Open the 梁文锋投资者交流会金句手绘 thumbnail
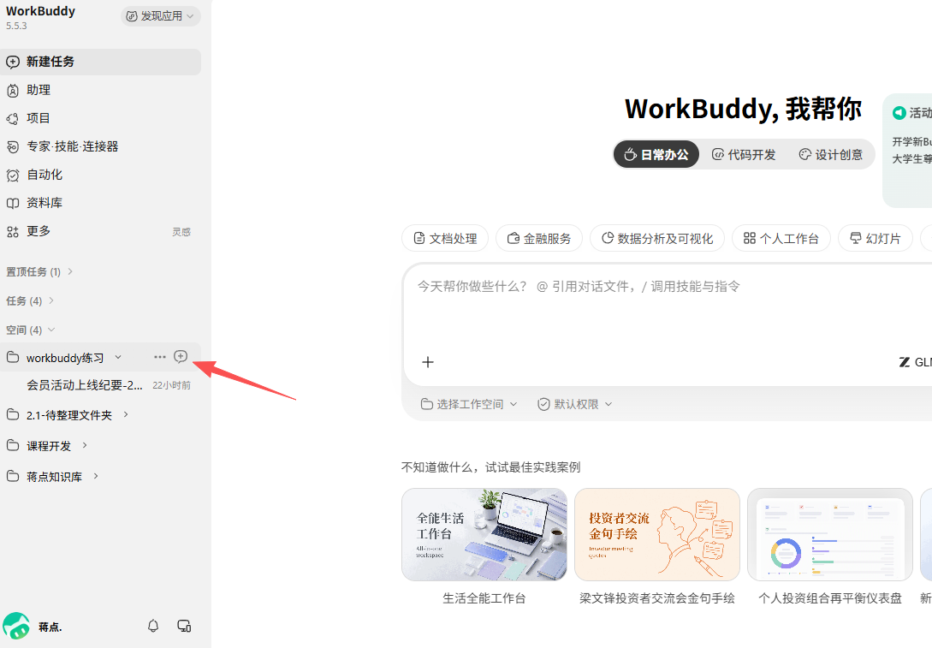The height and width of the screenshot is (648, 932). [657, 534]
